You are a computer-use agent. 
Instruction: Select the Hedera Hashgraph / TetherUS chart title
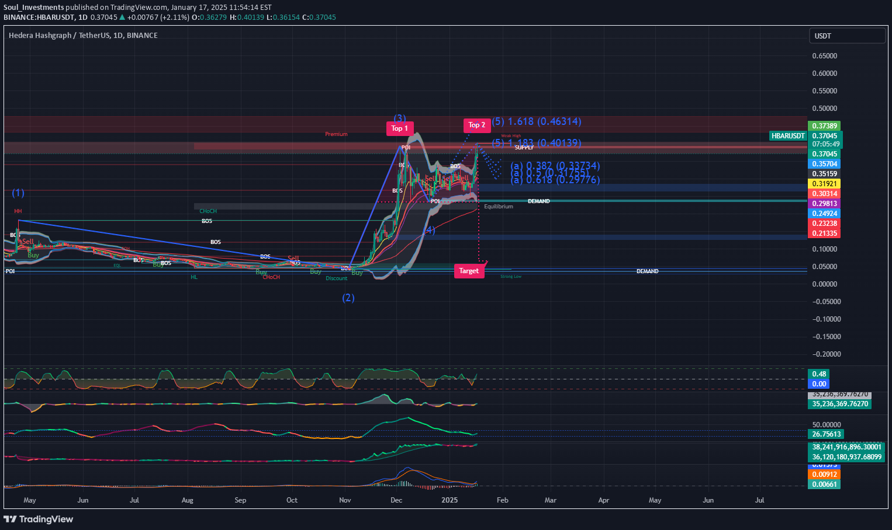83,36
